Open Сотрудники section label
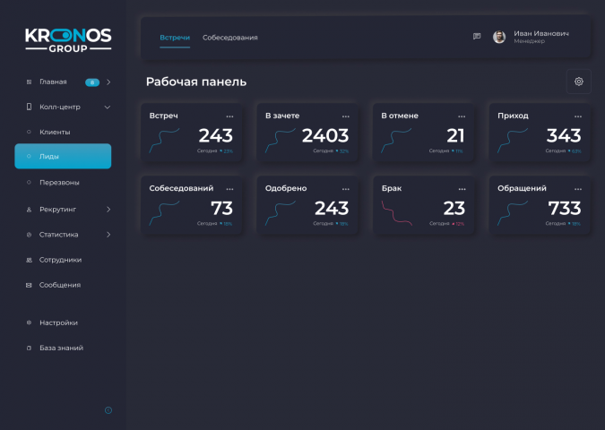Image resolution: width=605 pixels, height=430 pixels. pyautogui.click(x=60, y=260)
